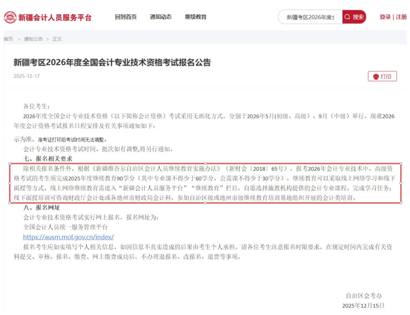Open 通知公告 in breadcrumb
The image size is (410, 315).
[x=33, y=39]
